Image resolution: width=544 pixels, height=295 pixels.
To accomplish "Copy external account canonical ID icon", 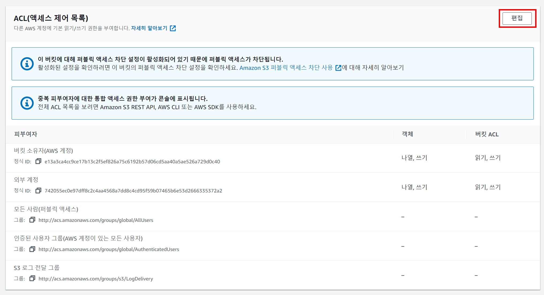I will coord(38,191).
